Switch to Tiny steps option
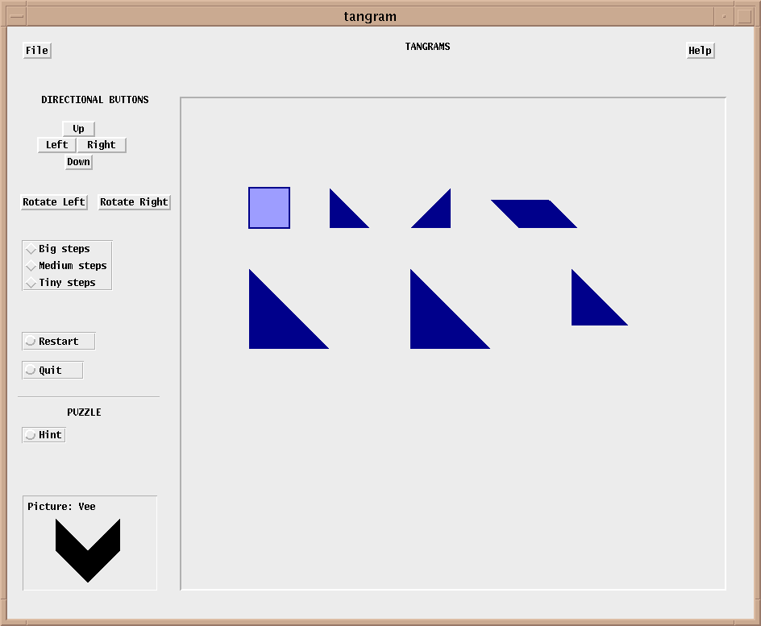761x626 pixels. (x=31, y=283)
